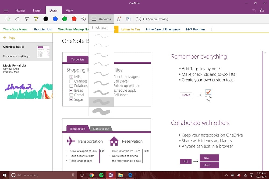Image resolution: width=269 pixels, height=179 pixels.
Task: Select the seventh thickness option
Action: (101, 92)
